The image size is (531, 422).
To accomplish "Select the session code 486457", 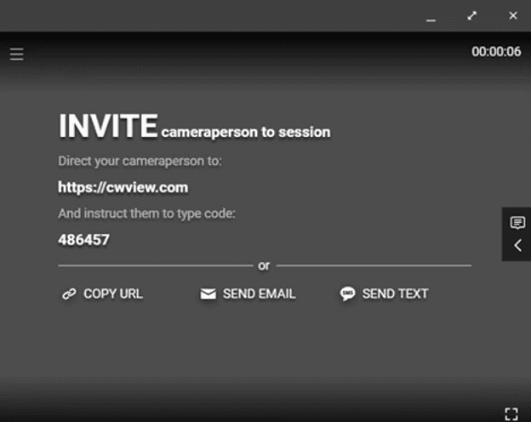I will pyautogui.click(x=83, y=240).
